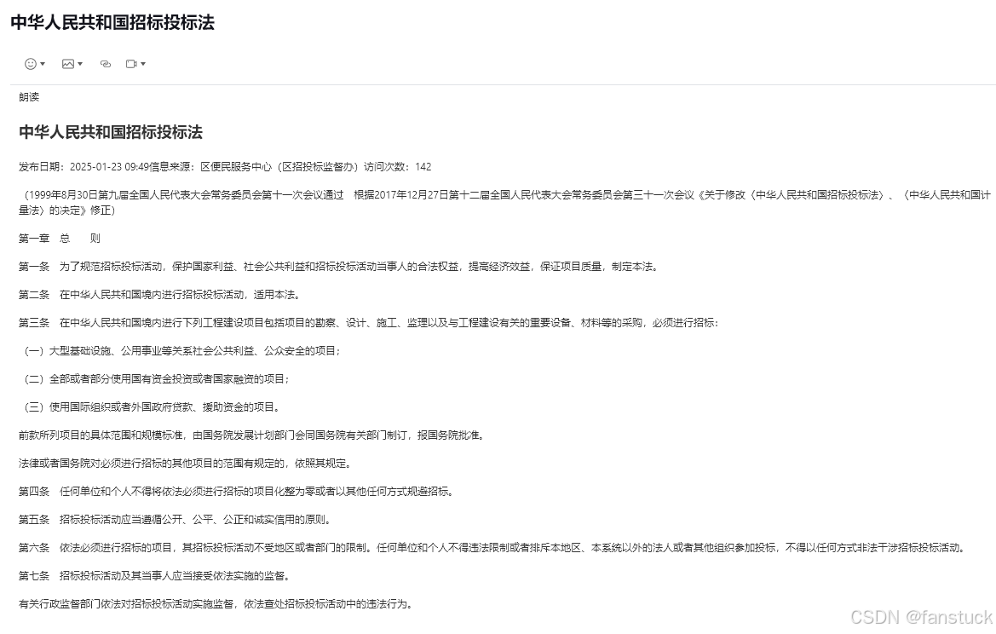Click the bold article heading 中华人民共和国招标投标法

tap(111, 132)
